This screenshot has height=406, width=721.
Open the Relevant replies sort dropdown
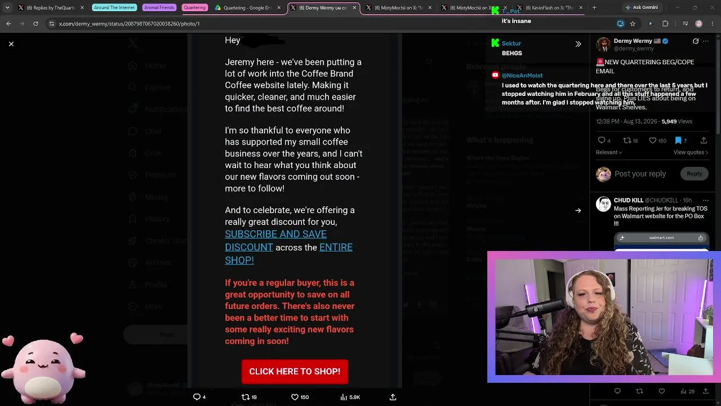(x=609, y=152)
